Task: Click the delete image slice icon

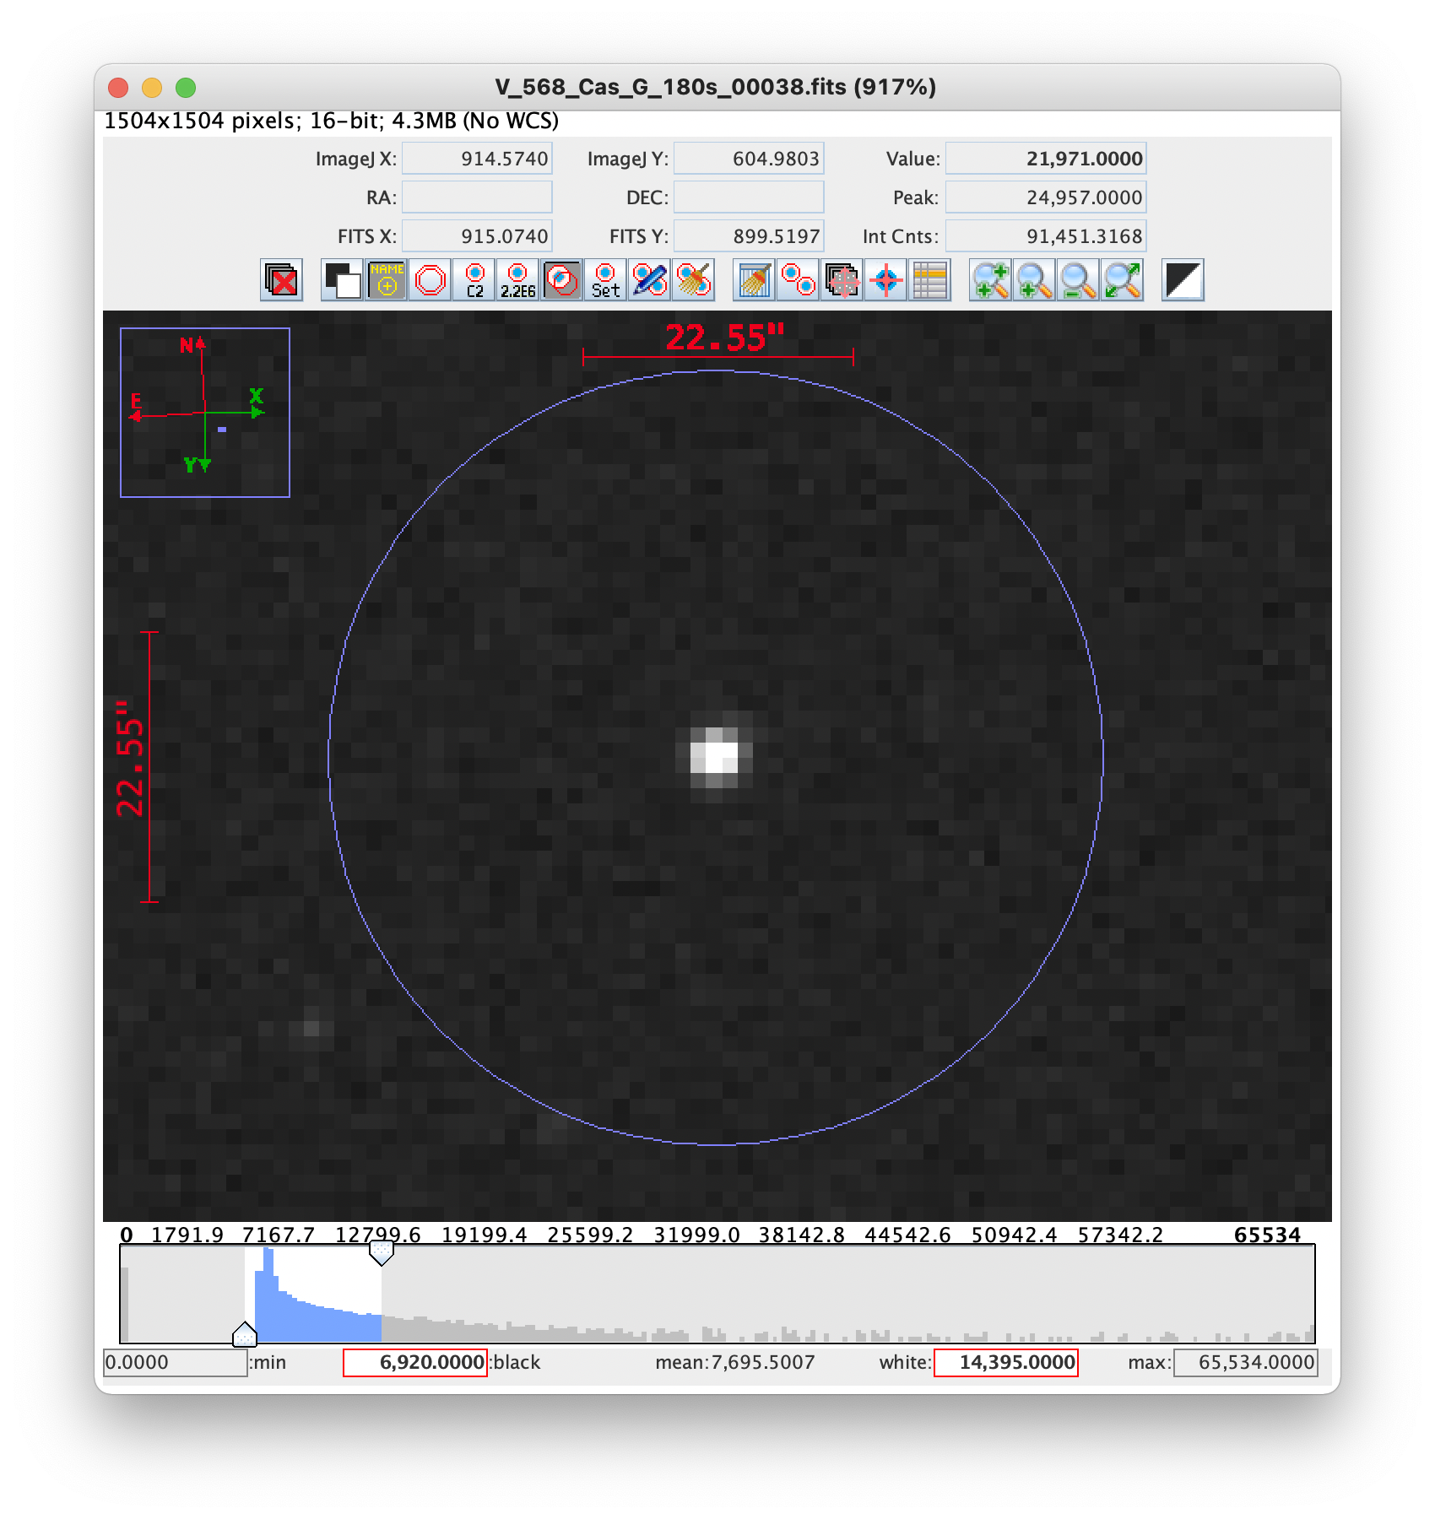Action: (x=281, y=280)
